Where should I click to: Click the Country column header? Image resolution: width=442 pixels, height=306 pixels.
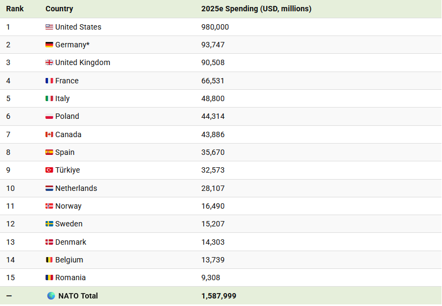59,9
